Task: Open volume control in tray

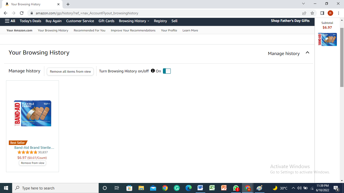Action: click(299, 188)
